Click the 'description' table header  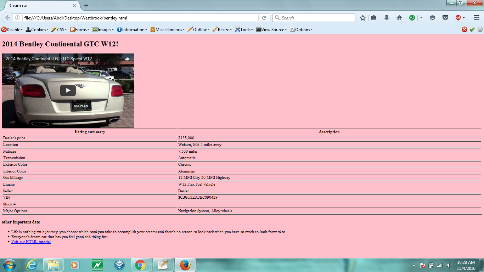(x=329, y=132)
